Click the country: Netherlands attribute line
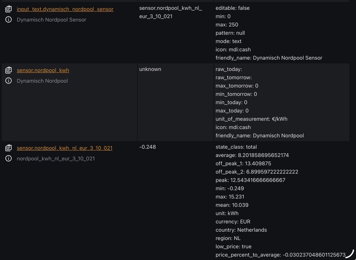Image resolution: width=356 pixels, height=260 pixels. point(241,230)
